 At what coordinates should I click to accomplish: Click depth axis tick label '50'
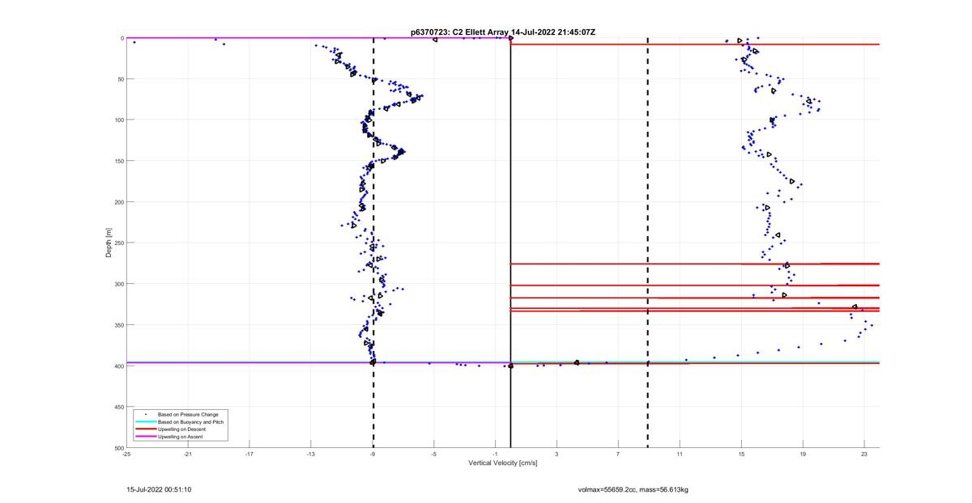pyautogui.click(x=120, y=79)
